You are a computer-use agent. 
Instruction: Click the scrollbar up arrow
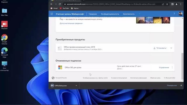182,18
